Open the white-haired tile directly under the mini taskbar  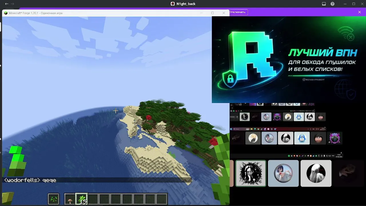286,138
